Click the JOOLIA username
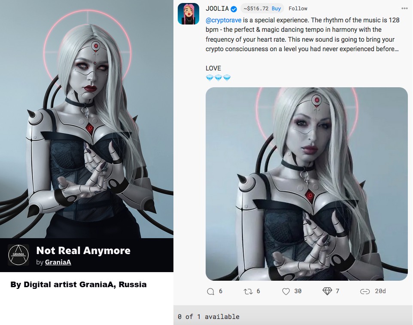This screenshot has height=325, width=413. tap(217, 9)
